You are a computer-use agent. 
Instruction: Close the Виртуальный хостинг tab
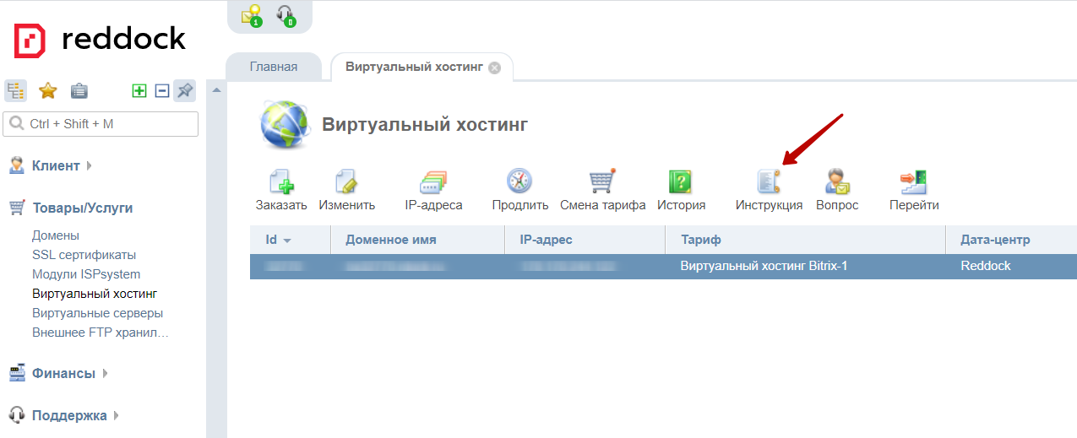tap(495, 68)
